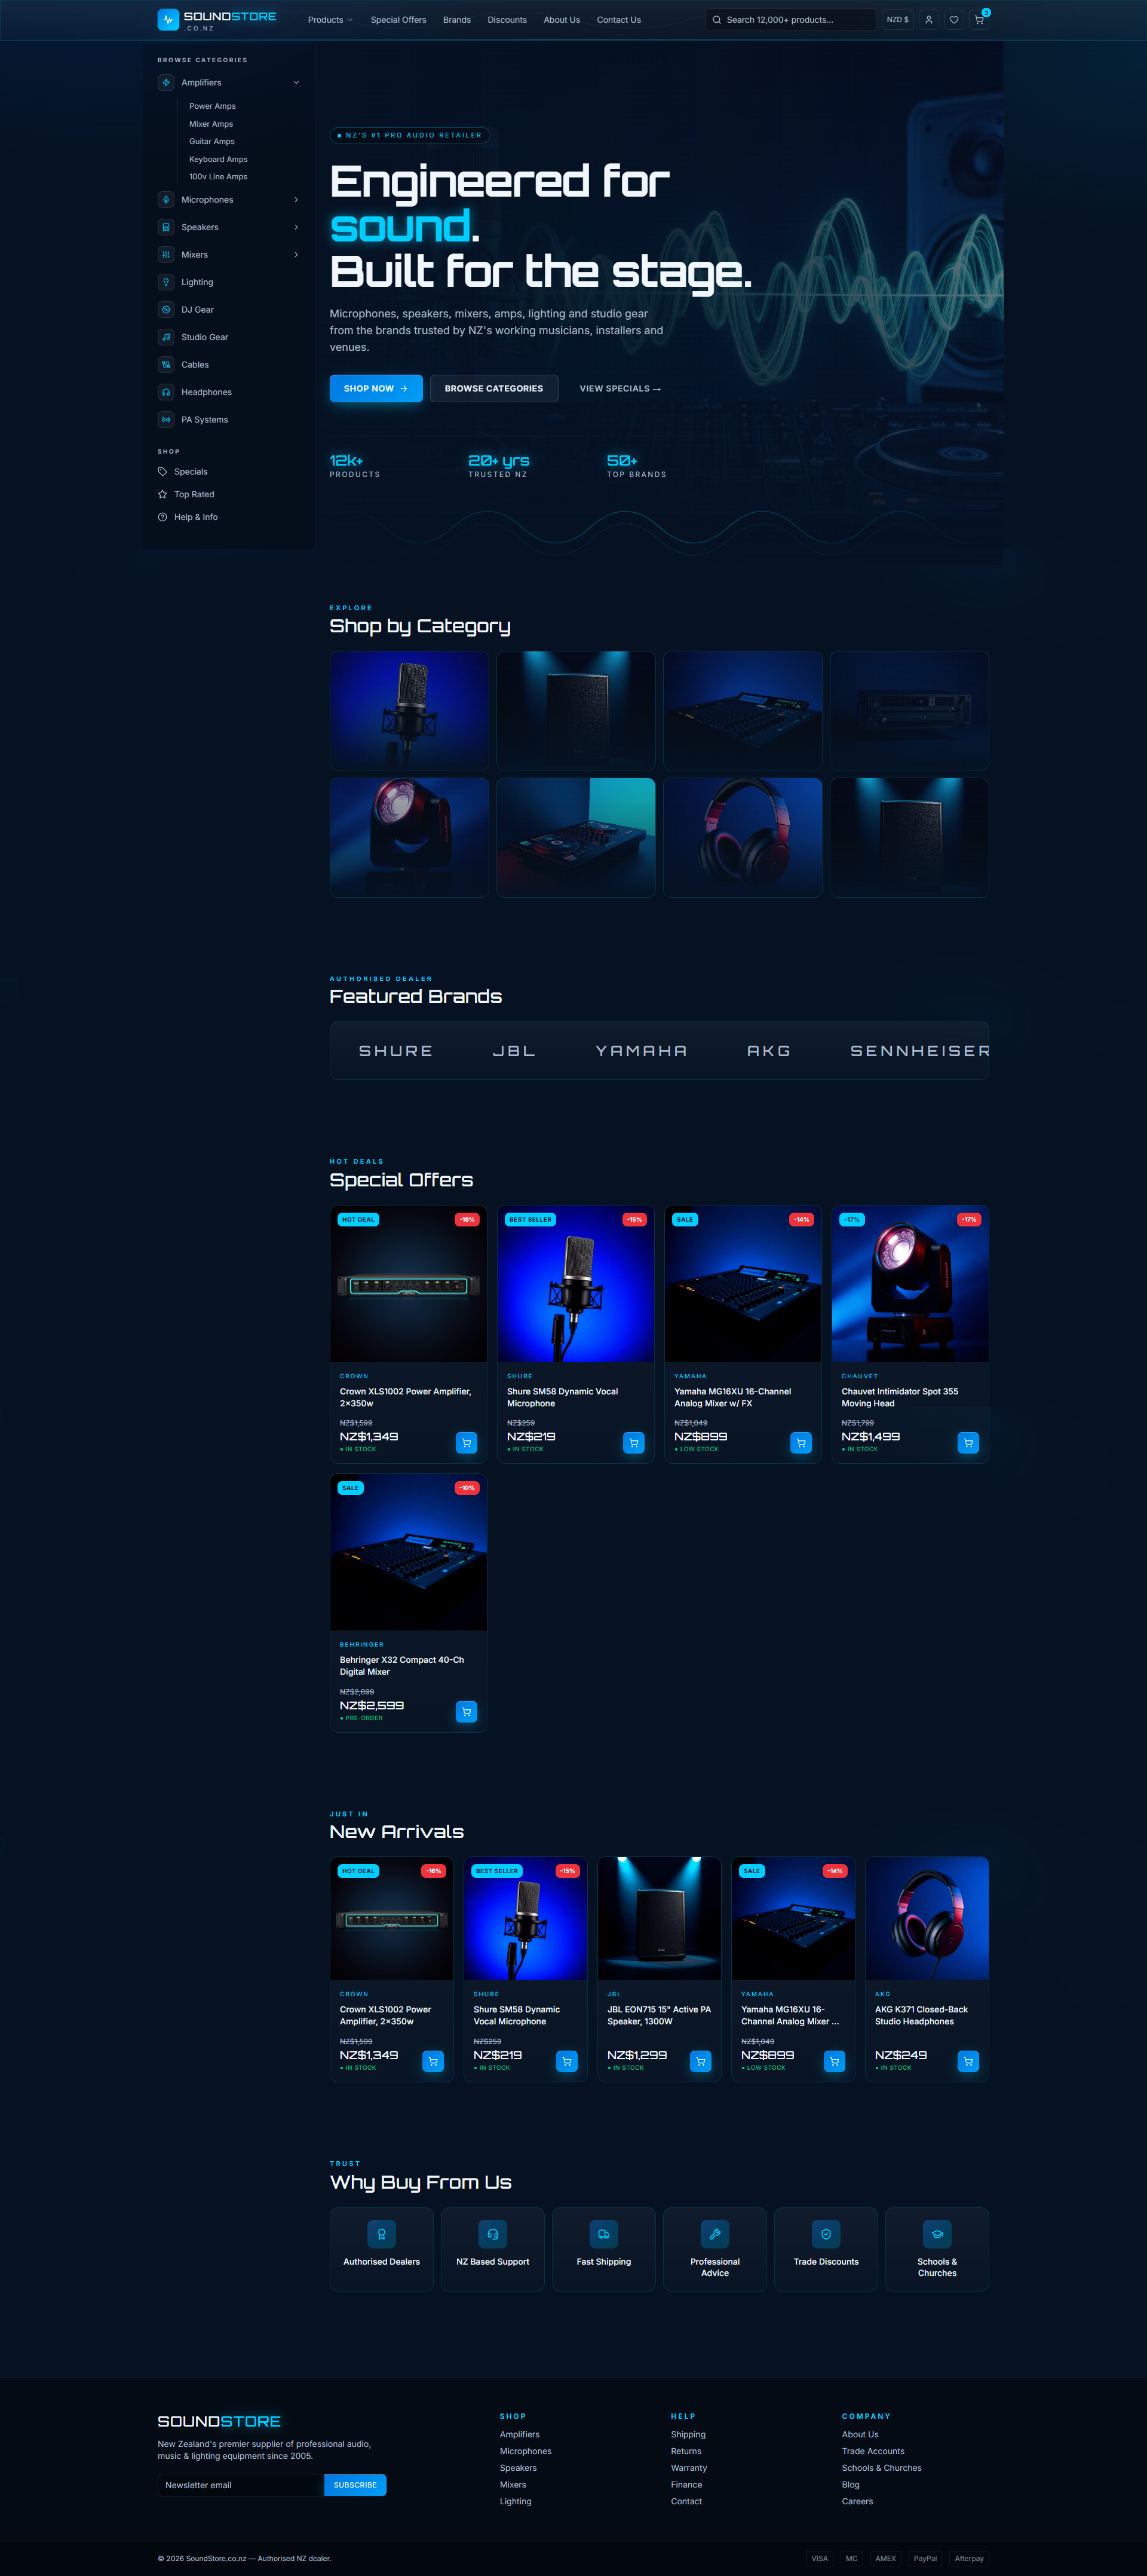Click the PayPal payment badge in footer
The width and height of the screenshot is (1147, 2576).
tap(925, 2559)
